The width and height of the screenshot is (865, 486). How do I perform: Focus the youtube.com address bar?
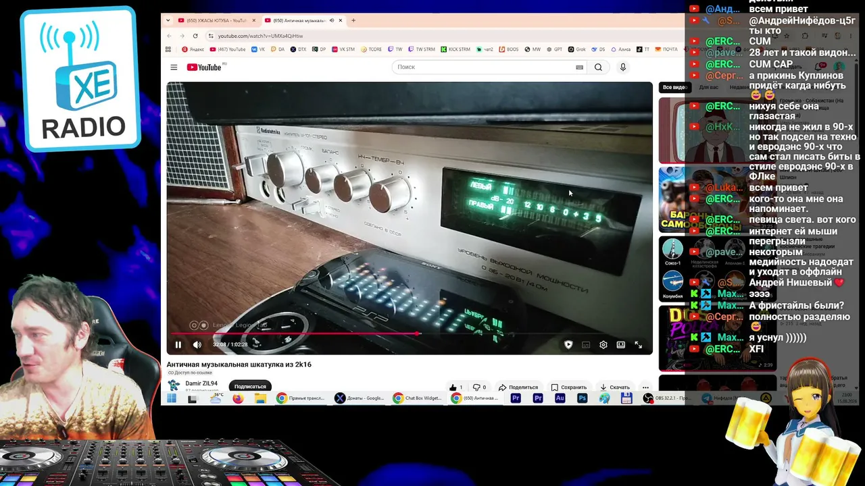(260, 36)
